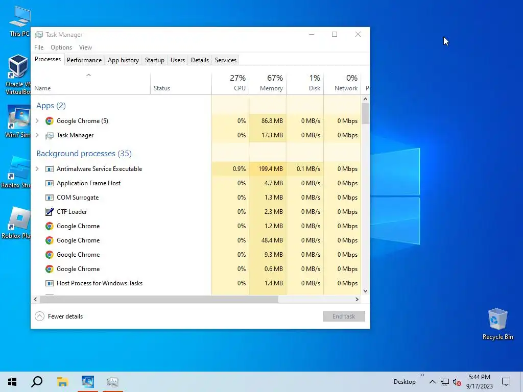
Task: Sort by the Disk column header
Action: 305,82
